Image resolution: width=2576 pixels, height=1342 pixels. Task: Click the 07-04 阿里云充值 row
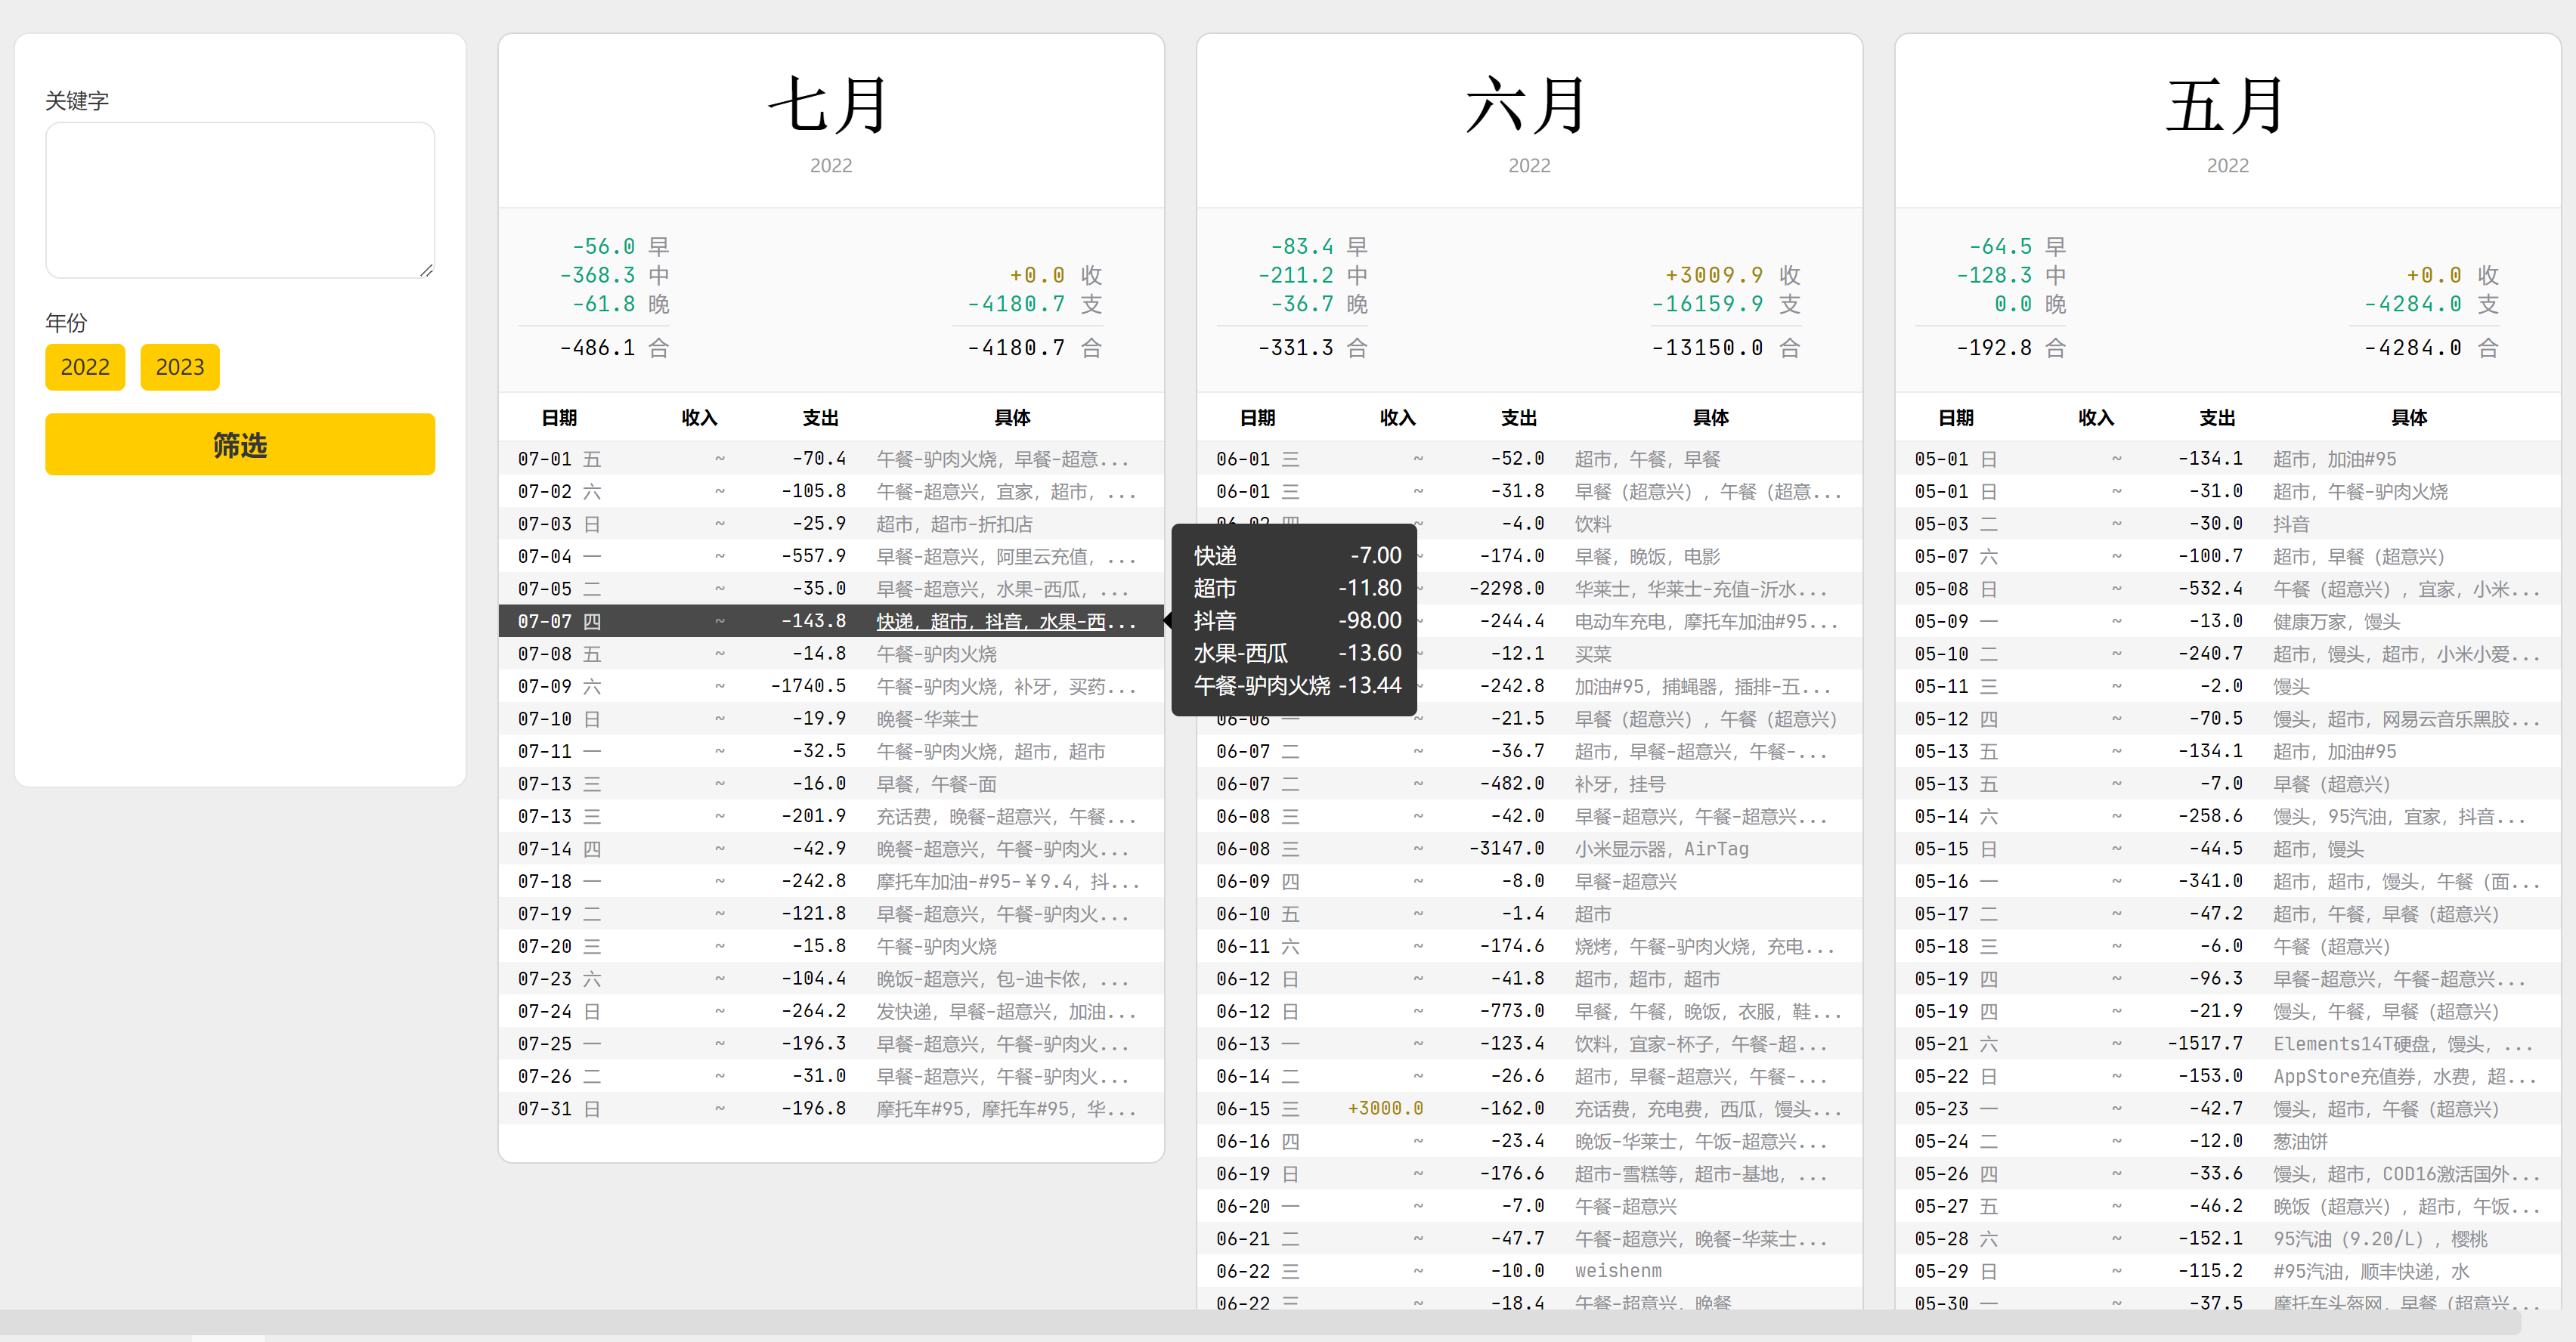tap(830, 556)
